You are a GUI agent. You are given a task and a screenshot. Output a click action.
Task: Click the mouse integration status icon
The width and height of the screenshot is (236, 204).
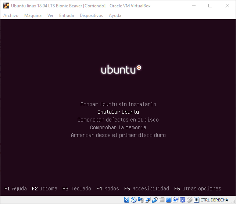(x=189, y=200)
